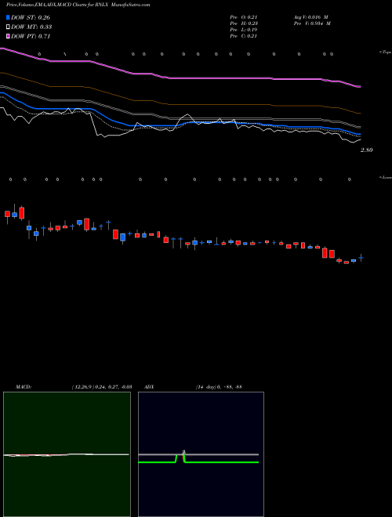This screenshot has height=517, width=392.
Task: Click the 'Pre O: 0.21' value
Action: [244, 17]
